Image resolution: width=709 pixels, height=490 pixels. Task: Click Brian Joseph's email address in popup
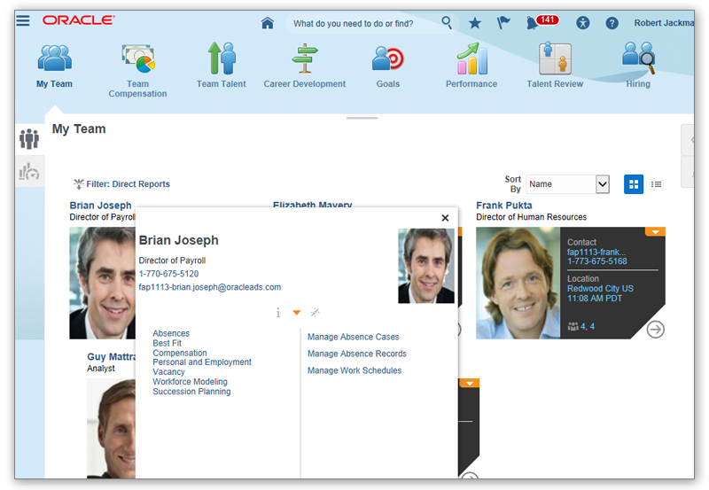210,287
